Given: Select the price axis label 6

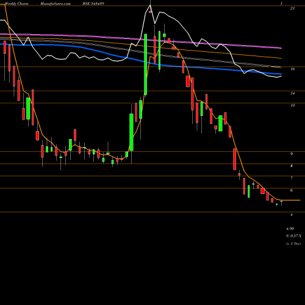Looking at the screenshot, I should pyautogui.click(x=292, y=190).
